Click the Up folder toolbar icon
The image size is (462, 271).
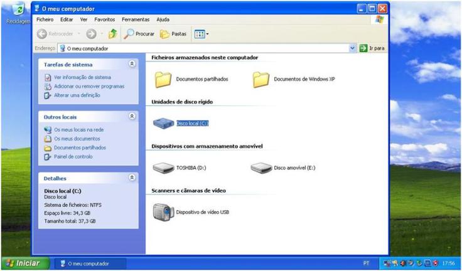click(112, 34)
